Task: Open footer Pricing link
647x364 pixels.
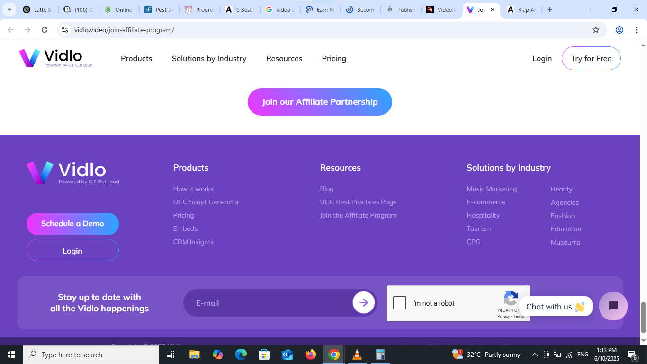Action: tap(184, 215)
